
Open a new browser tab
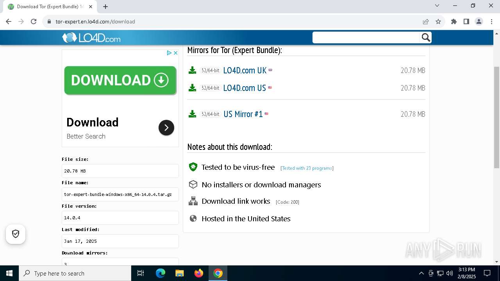click(x=105, y=7)
